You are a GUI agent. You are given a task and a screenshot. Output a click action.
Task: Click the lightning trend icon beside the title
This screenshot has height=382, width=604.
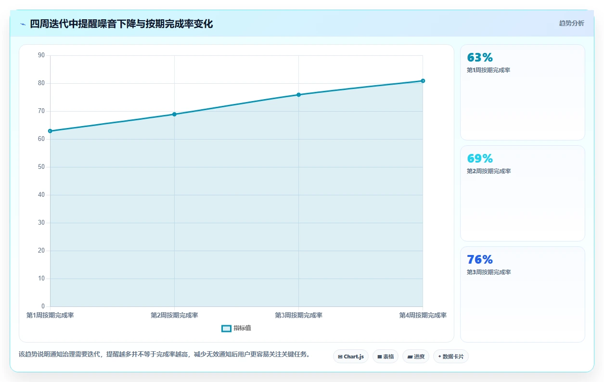(23, 24)
